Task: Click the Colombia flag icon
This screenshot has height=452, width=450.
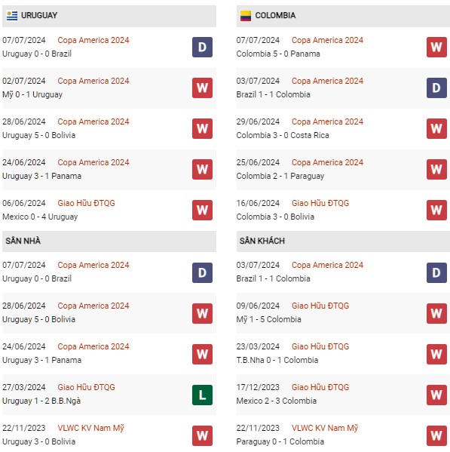Action: point(246,16)
